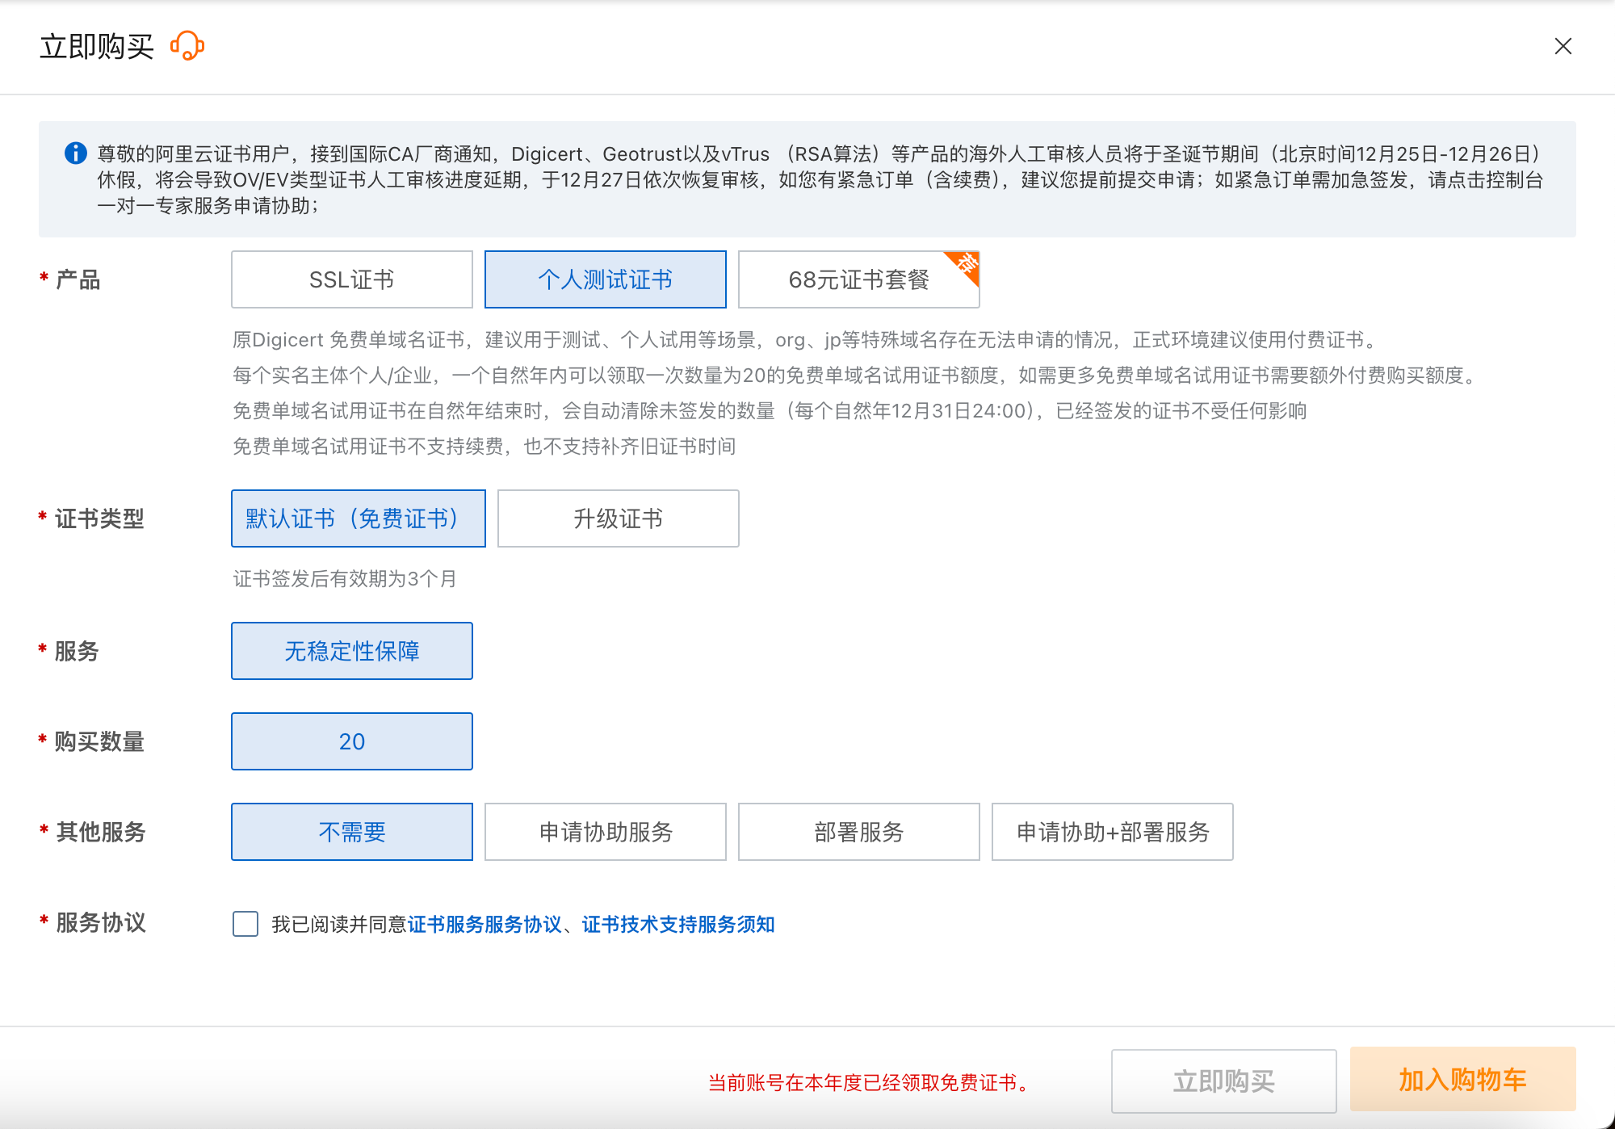Choose purchase quantity 20
1615x1129 pixels.
(351, 741)
